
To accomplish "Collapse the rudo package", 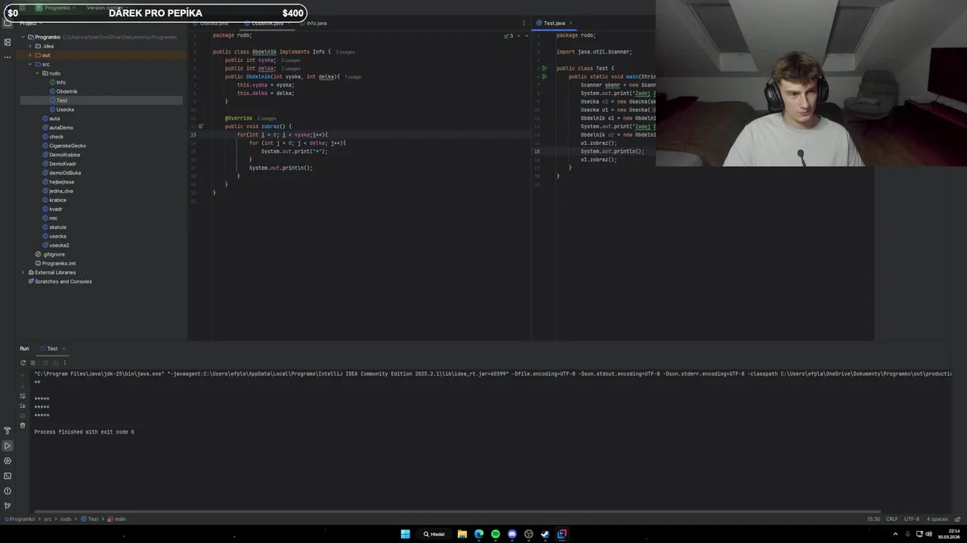I will (36, 73).
